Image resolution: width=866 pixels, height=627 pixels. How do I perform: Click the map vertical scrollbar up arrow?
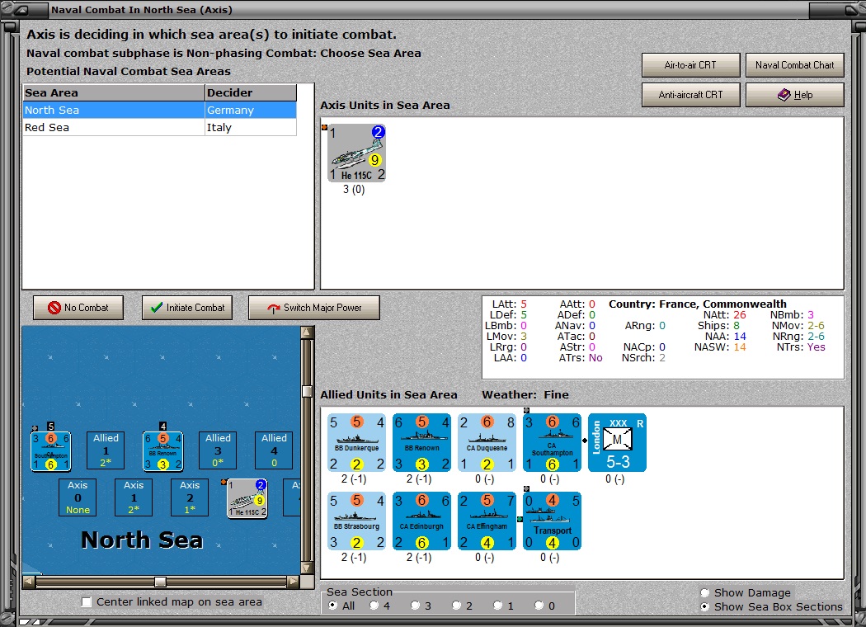point(307,332)
